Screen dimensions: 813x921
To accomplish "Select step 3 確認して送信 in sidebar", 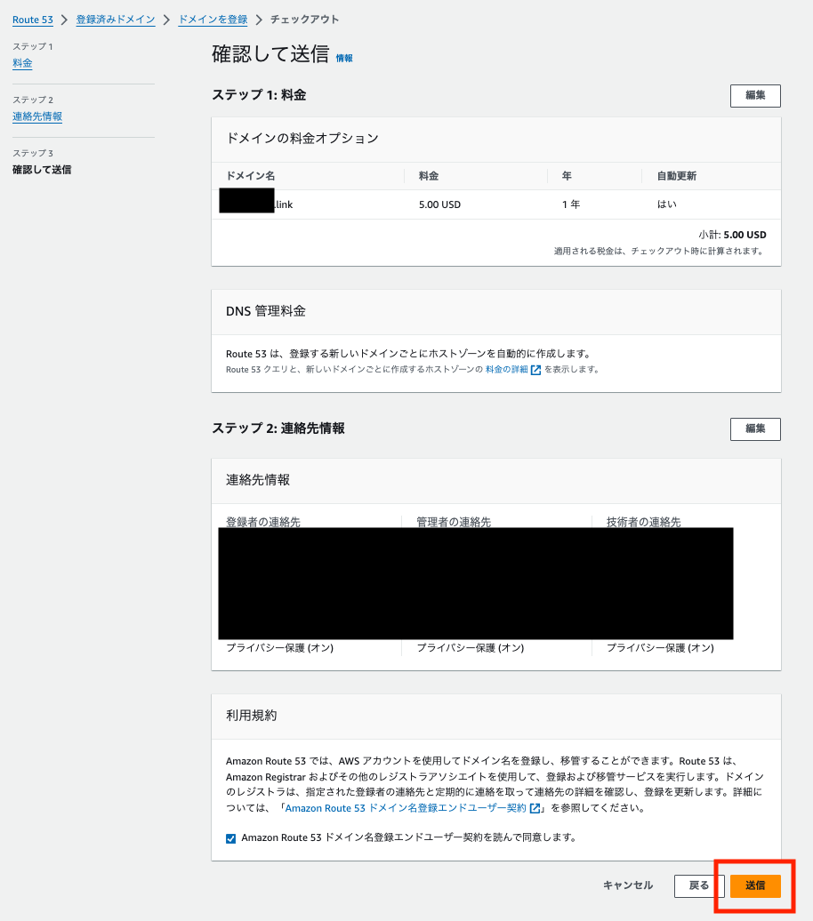I will (42, 170).
